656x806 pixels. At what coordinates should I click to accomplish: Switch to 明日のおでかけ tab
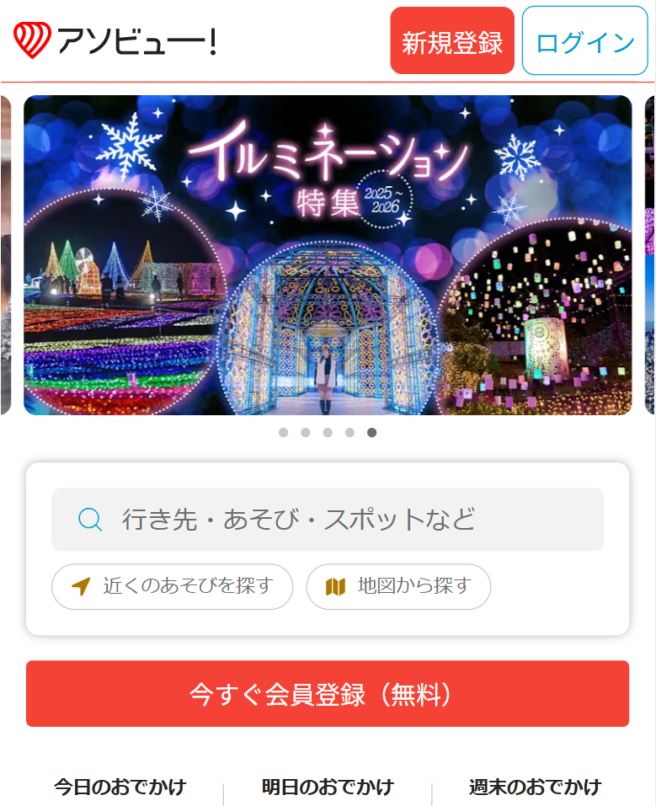328,787
